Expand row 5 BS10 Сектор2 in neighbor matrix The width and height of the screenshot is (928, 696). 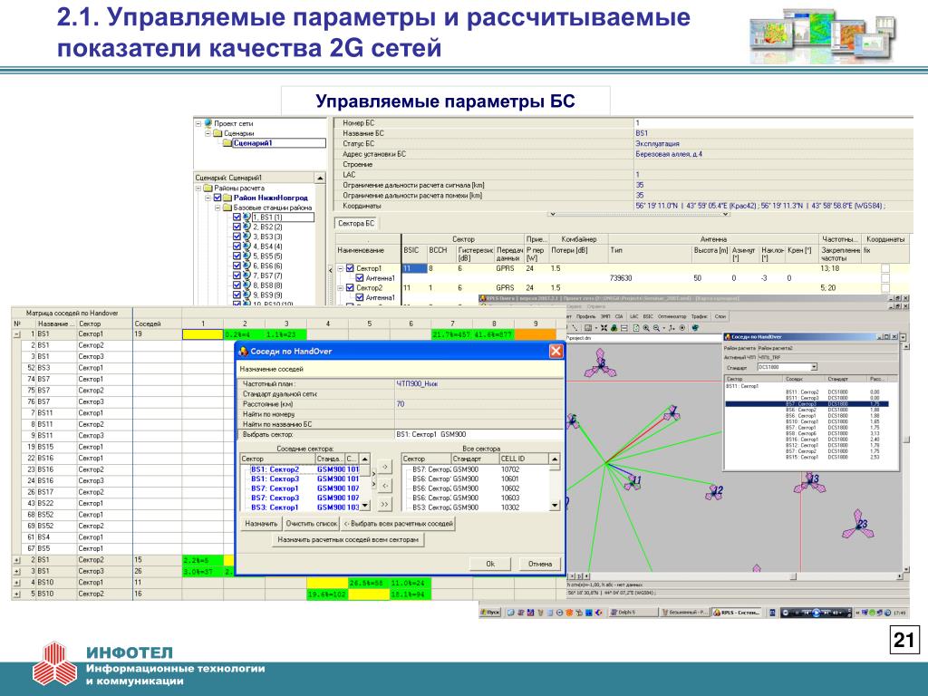(x=16, y=594)
